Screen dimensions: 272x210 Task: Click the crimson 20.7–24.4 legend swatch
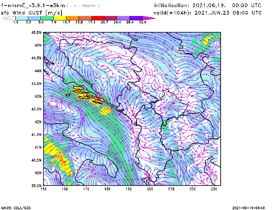[x=111, y=18]
